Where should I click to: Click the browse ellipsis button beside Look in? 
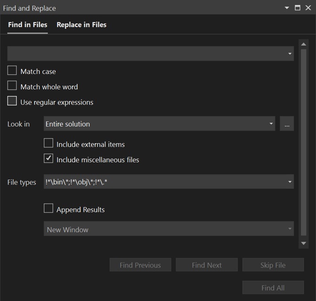(x=287, y=123)
